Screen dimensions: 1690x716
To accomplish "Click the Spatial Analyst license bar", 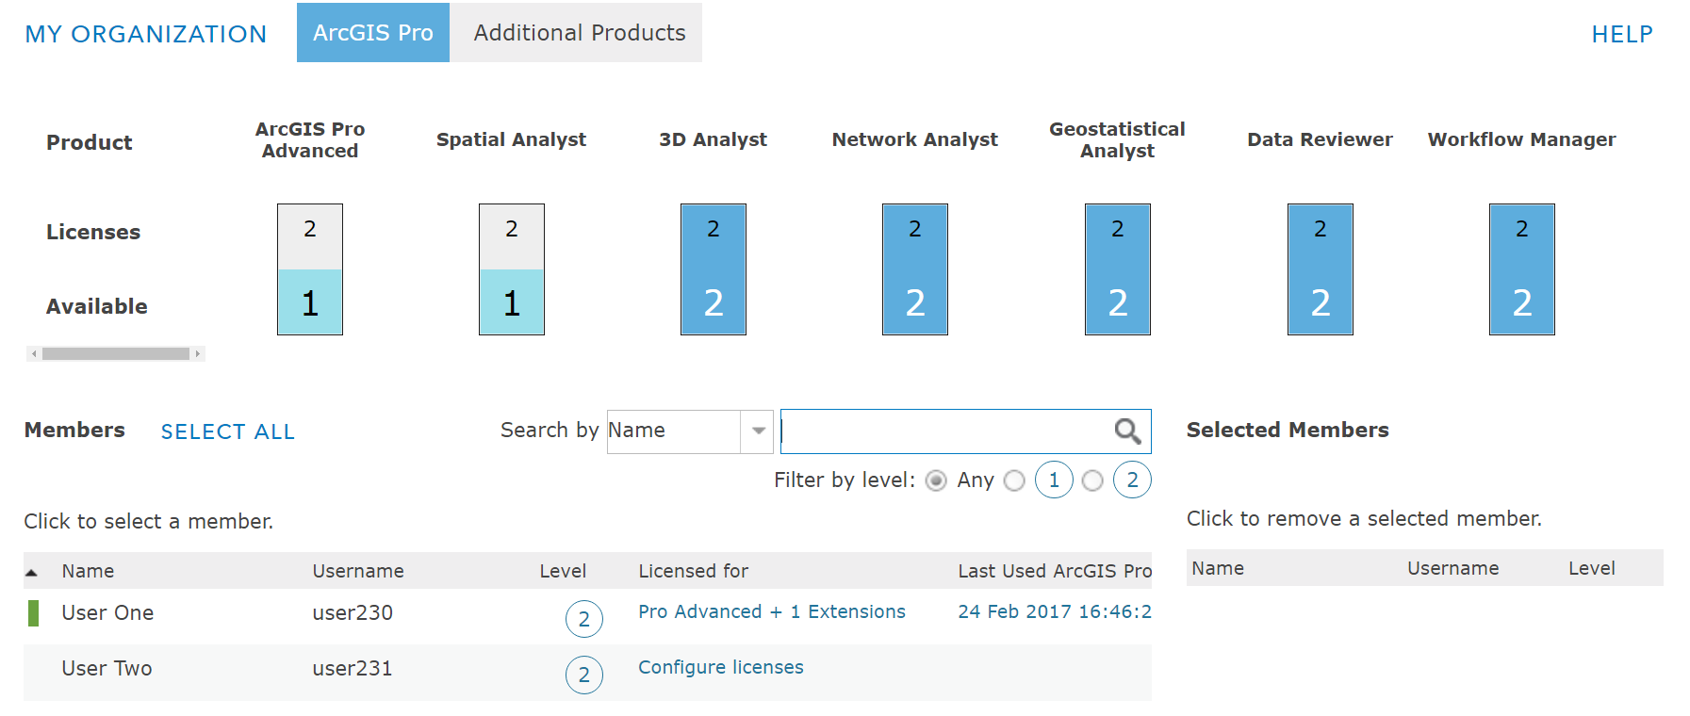I will click(512, 269).
